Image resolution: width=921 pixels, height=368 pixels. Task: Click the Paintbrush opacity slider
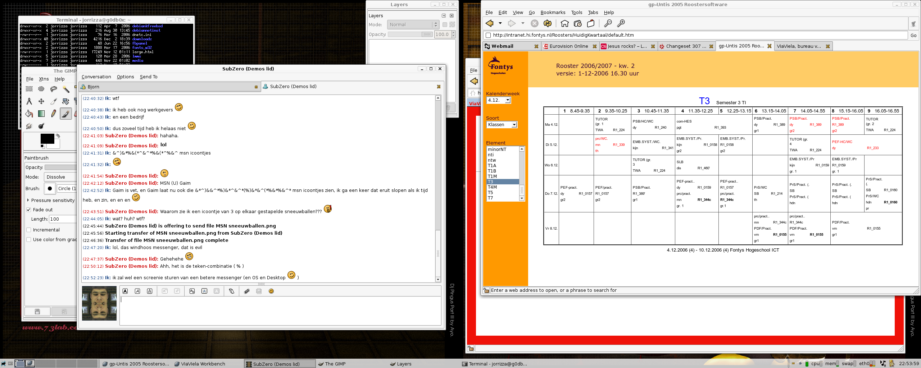point(60,167)
